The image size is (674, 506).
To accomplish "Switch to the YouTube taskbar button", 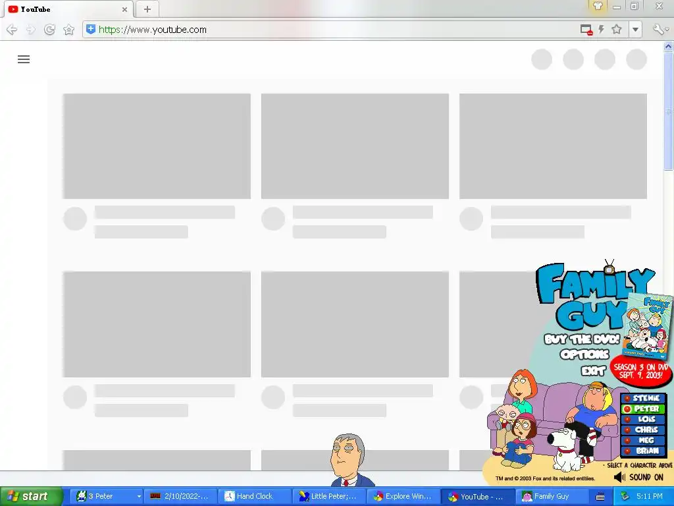I will click(x=477, y=497).
